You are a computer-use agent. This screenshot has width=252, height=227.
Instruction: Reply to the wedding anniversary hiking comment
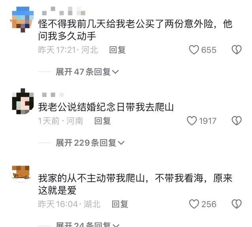tap(103, 121)
